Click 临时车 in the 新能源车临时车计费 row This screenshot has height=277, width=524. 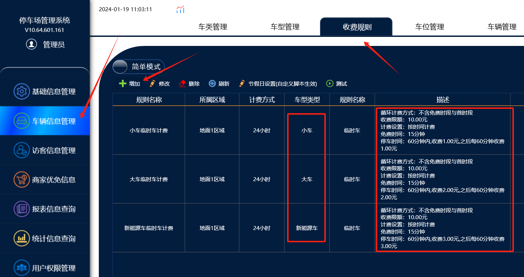pos(352,228)
